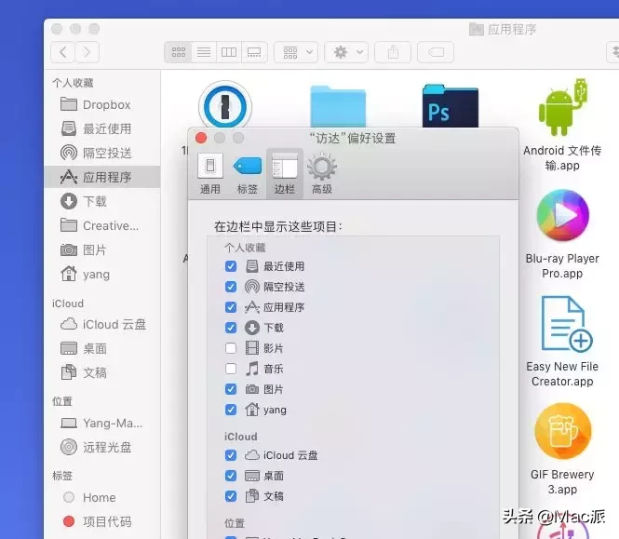Select 应用程序 in the Finder sidebar

click(102, 177)
